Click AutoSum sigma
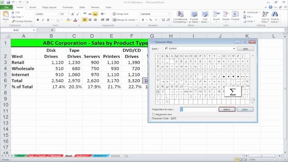This screenshot has height=162, width=288. click(x=245, y=12)
